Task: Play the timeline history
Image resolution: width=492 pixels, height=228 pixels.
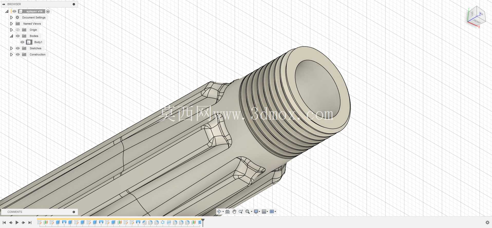Action: (17, 223)
